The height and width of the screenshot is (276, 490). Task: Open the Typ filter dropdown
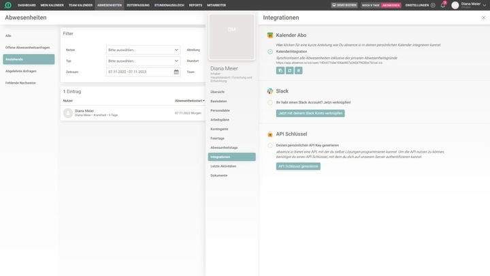143,61
